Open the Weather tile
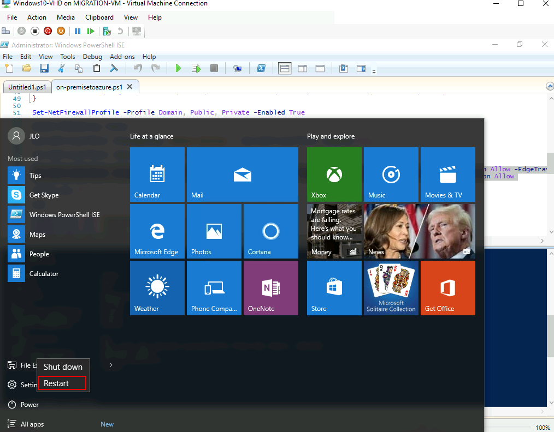The image size is (554, 432). pos(157,288)
